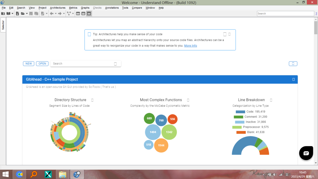Click the 1404 complexity bubble
Screen dimensions: 318x179
(x=153, y=132)
